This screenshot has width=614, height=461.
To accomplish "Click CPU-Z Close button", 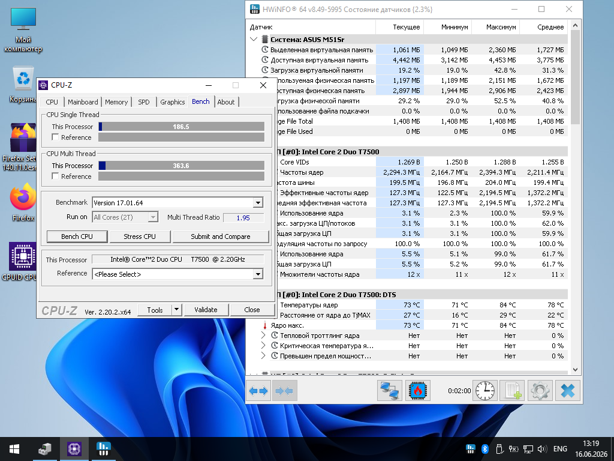I will pos(252,310).
